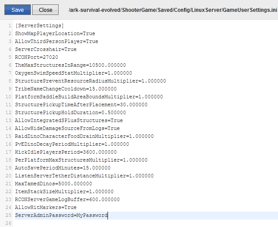This screenshot has height=227, width=278.
Task: Click line number 25 in the gutter
Action: coord(8,215)
